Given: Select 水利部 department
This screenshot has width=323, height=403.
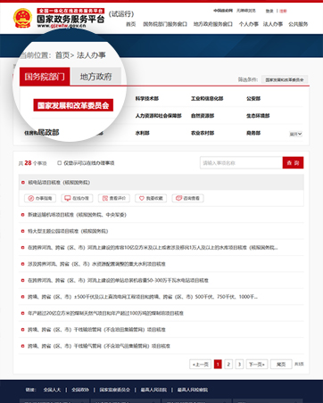Looking at the screenshot, I should point(142,133).
